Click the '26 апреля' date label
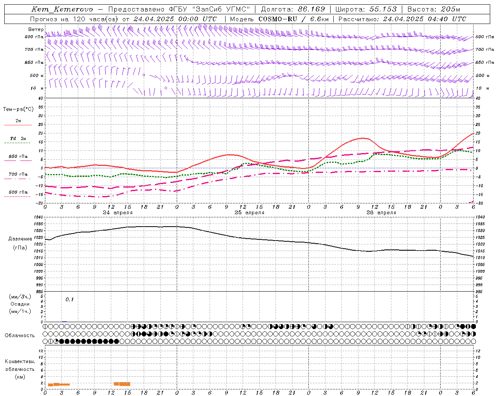This screenshot has height=396, width=496. click(381, 213)
